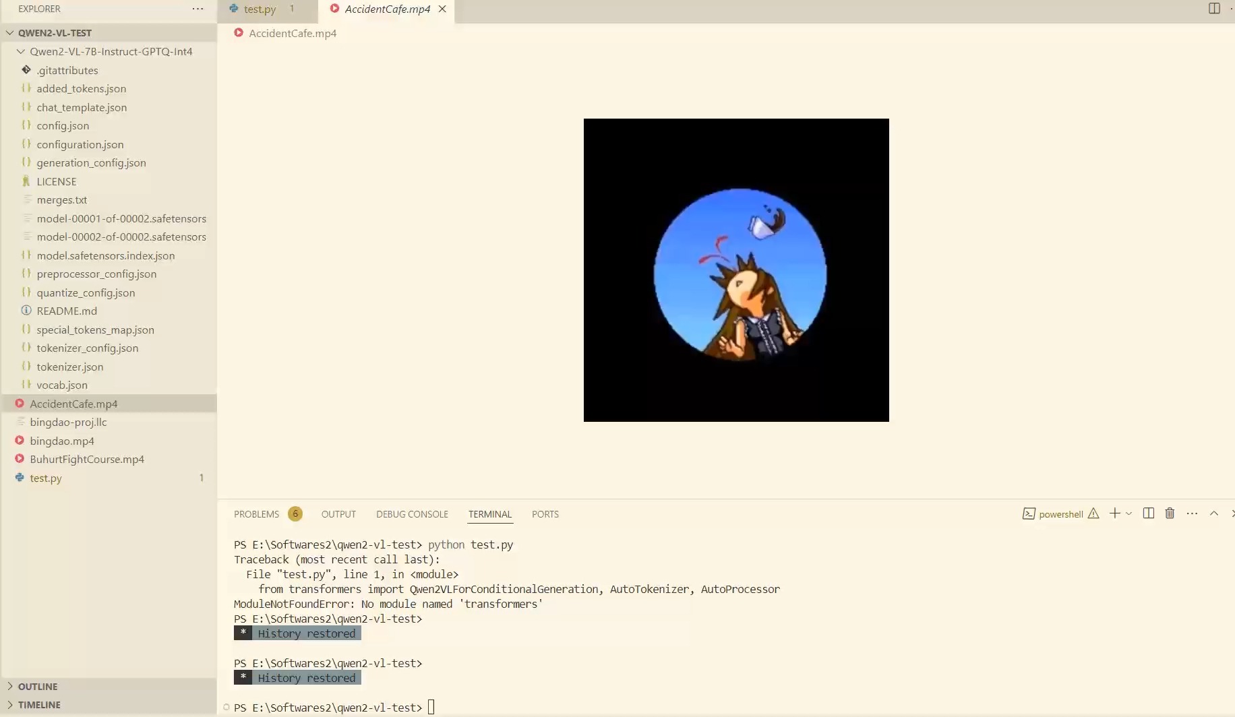Viewport: 1235px width, 717px height.
Task: Open config.json file
Action: point(63,125)
